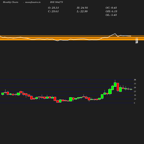The height and width of the screenshot is (144, 144).
Task: Select the high value 'H: 24.95'
Action: point(82,8)
